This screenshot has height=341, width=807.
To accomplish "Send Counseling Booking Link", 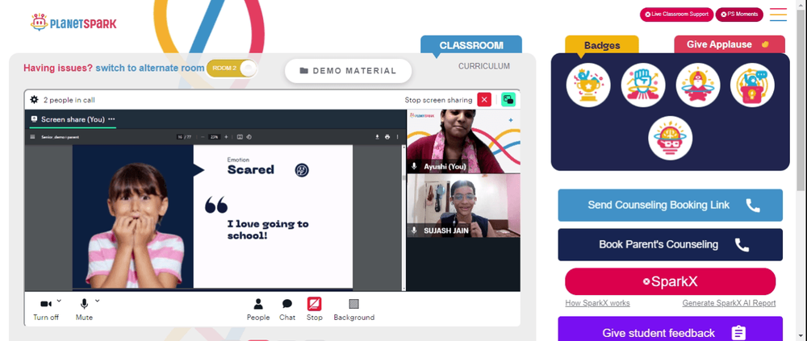I will click(x=670, y=206).
